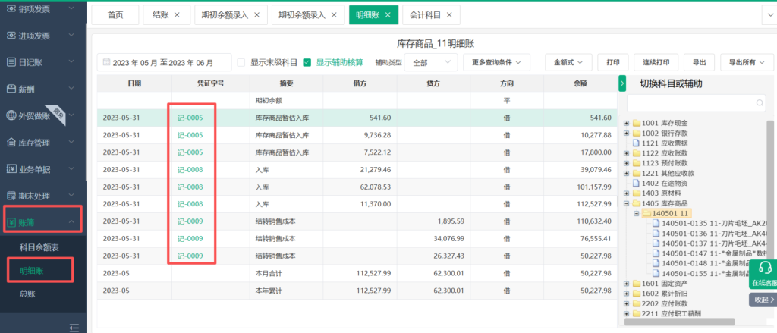Close the 明细账 tab with X
This screenshot has width=777, height=333.
coord(388,14)
